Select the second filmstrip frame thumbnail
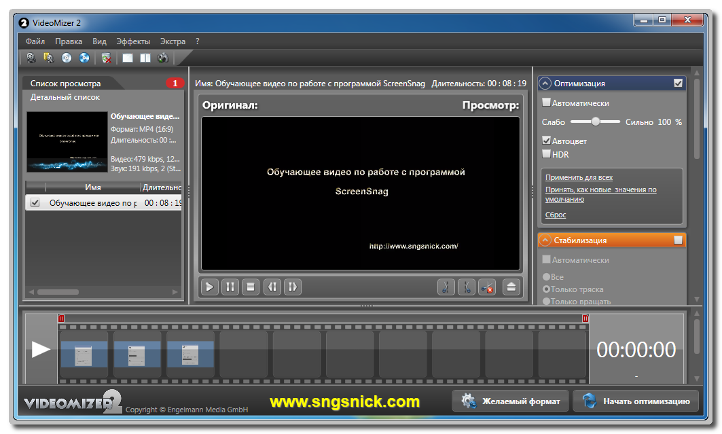The width and height of the screenshot is (722, 434). point(137,355)
